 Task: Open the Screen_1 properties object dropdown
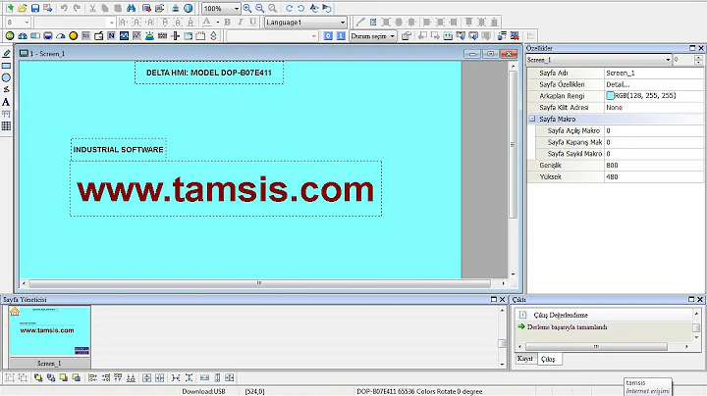click(x=668, y=60)
